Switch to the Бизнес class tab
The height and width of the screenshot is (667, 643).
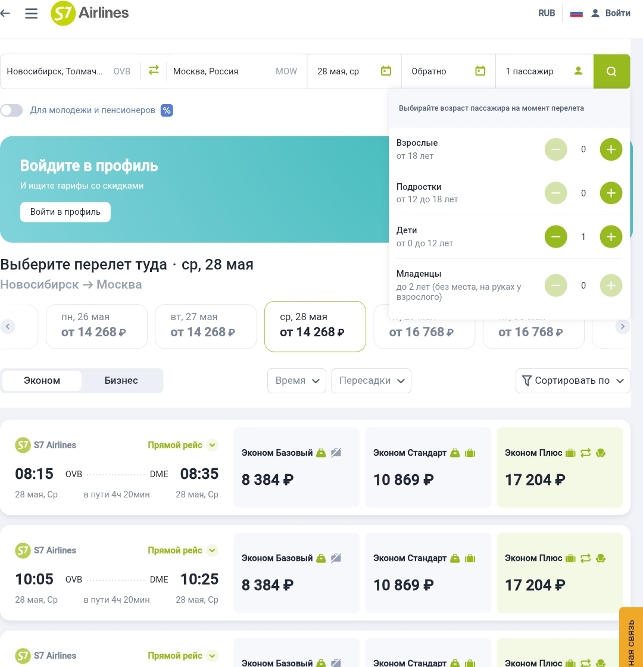point(121,381)
